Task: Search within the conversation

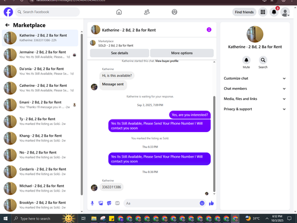Action: click(263, 60)
